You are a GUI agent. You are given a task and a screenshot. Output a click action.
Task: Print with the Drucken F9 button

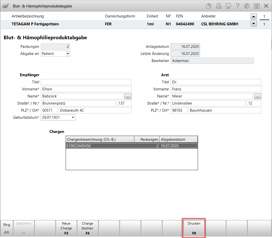tap(194, 228)
